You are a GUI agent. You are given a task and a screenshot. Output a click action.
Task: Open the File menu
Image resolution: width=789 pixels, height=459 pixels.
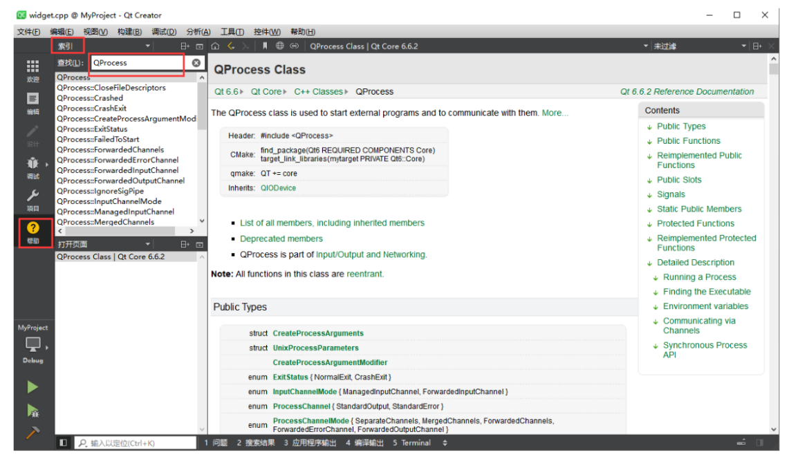click(x=28, y=32)
